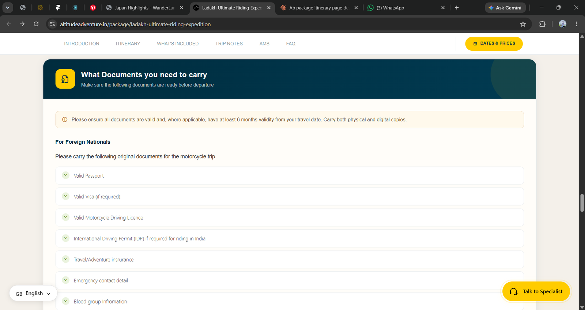Image resolution: width=585 pixels, height=310 pixels.
Task: Open the GB English language dropdown
Action: coord(33,293)
